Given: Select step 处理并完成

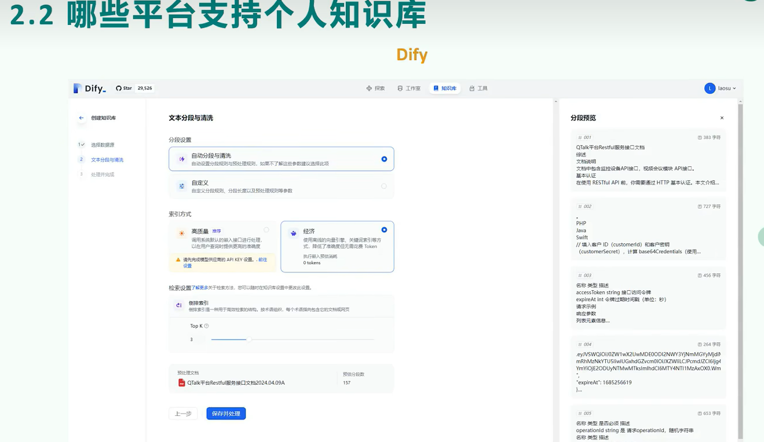Looking at the screenshot, I should pyautogui.click(x=103, y=174).
